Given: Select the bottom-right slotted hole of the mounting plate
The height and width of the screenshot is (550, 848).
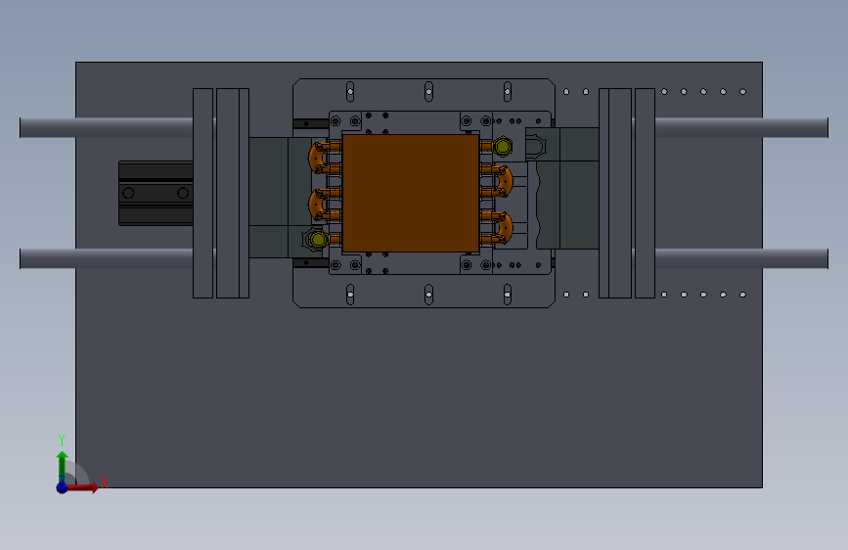Looking at the screenshot, I should [x=508, y=295].
